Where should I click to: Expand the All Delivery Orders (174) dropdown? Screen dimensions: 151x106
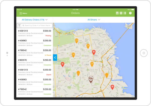click(34, 20)
